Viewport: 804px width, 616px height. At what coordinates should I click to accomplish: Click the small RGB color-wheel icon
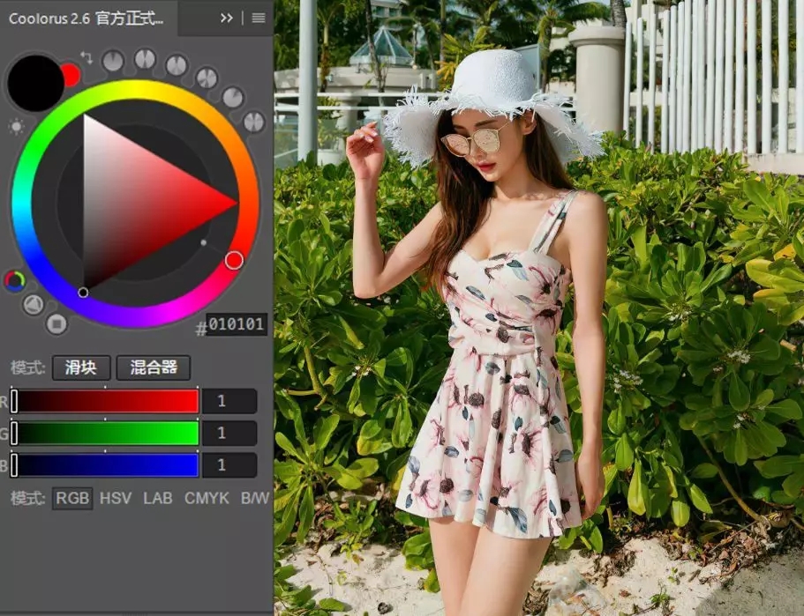pos(14,280)
